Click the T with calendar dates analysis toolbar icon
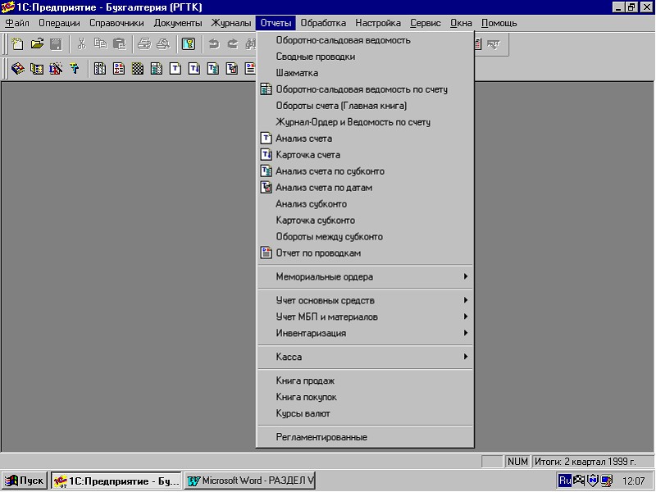This screenshot has width=656, height=492. (x=232, y=68)
